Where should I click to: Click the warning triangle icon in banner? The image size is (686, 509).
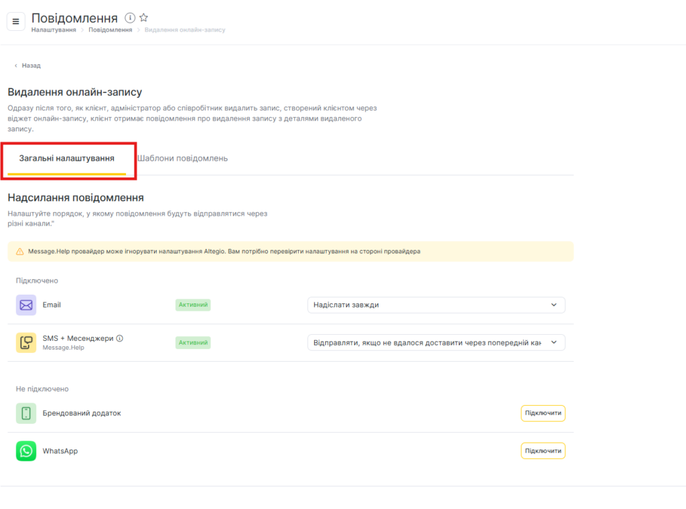20,252
